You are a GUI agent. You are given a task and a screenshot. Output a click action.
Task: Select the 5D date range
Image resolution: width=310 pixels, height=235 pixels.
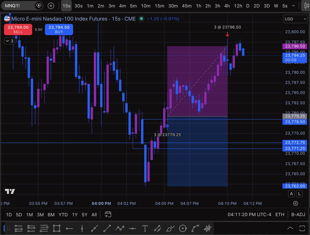(x=19, y=215)
